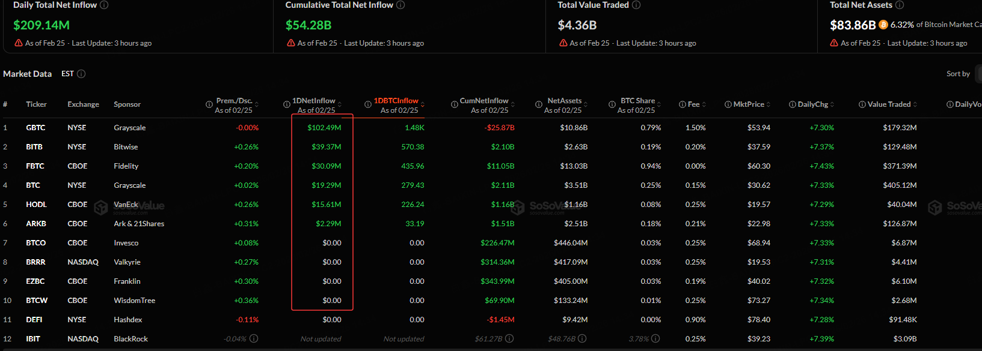The width and height of the screenshot is (982, 351).
Task: Click info icon before CumNetInflow header
Action: 455,104
